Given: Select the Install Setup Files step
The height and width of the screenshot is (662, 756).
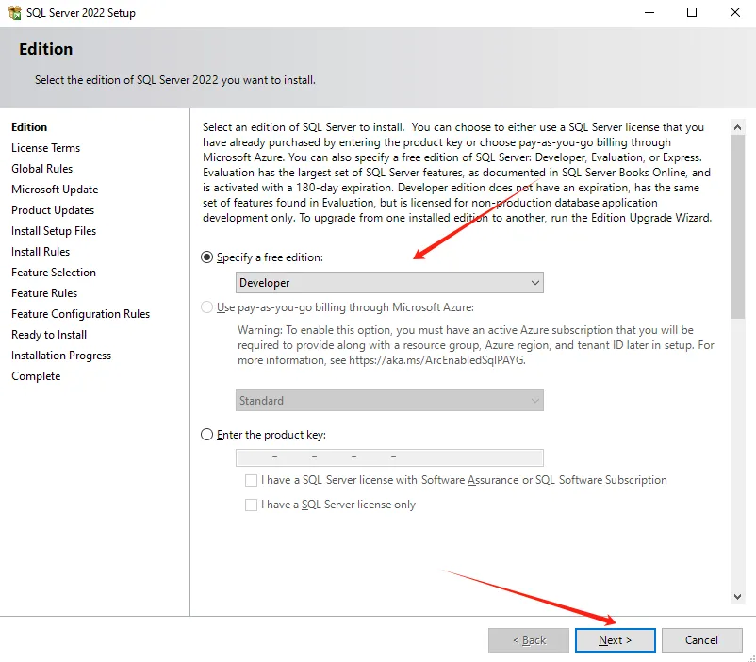Looking at the screenshot, I should tap(54, 231).
